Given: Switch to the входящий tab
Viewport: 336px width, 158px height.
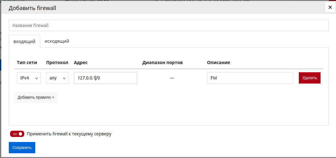Looking at the screenshot, I should click(25, 41).
